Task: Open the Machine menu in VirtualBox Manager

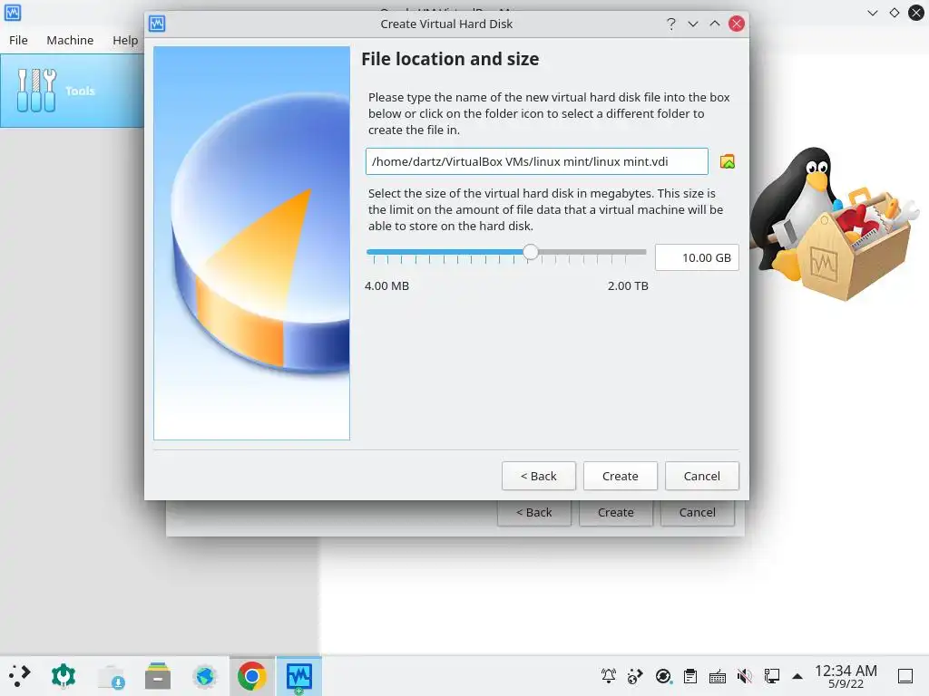Action: (70, 40)
